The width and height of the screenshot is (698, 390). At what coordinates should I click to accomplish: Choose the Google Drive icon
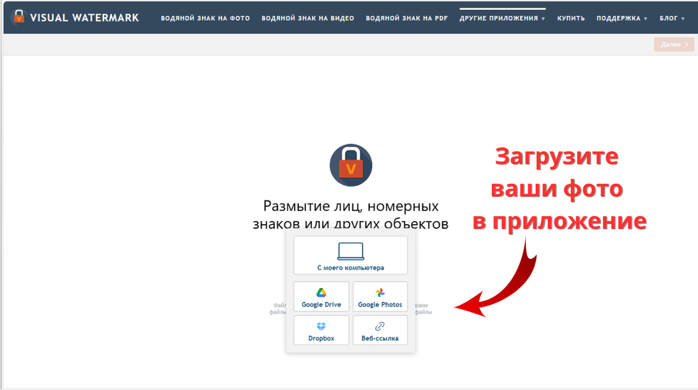click(x=321, y=293)
